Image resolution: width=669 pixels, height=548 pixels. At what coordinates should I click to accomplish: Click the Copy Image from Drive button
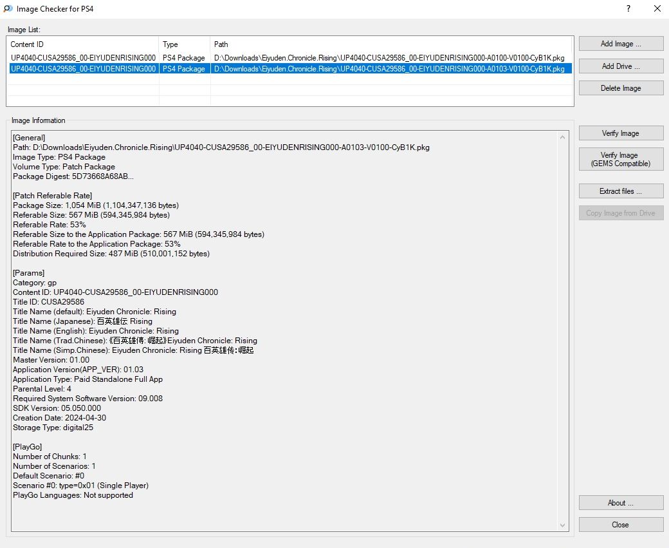pyautogui.click(x=621, y=213)
